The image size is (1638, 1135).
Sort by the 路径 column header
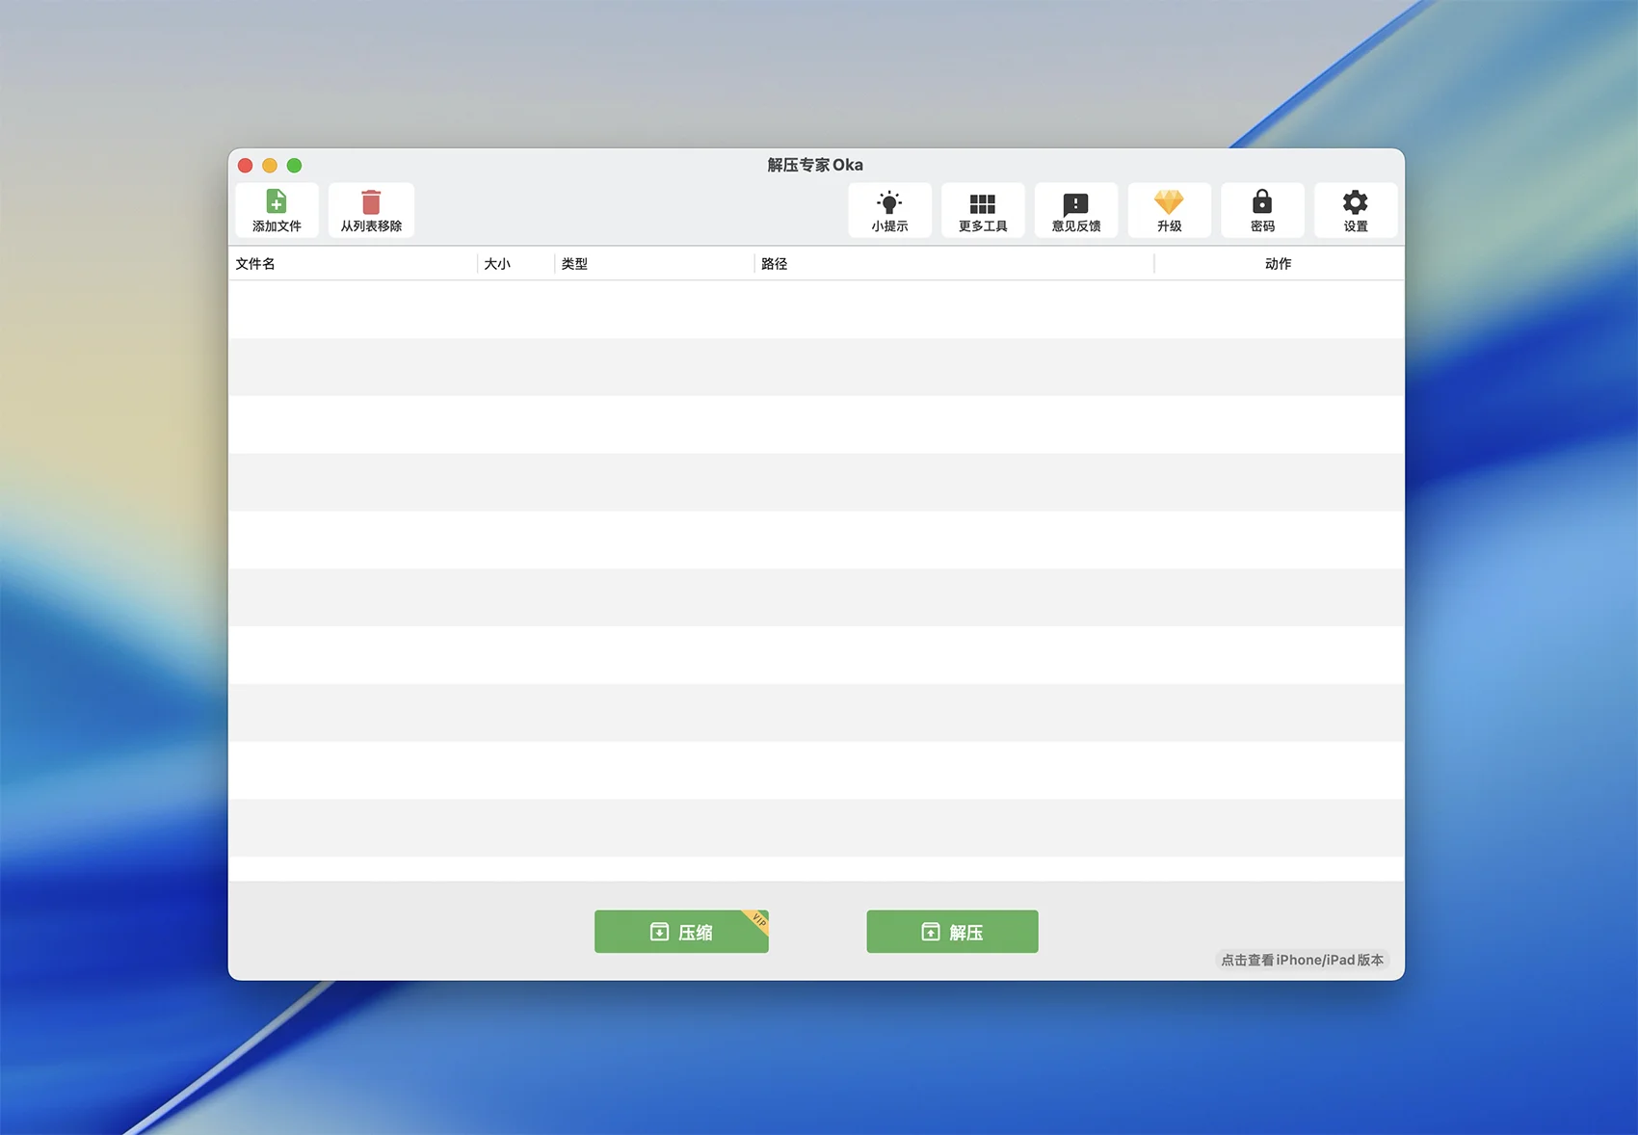coord(774,264)
